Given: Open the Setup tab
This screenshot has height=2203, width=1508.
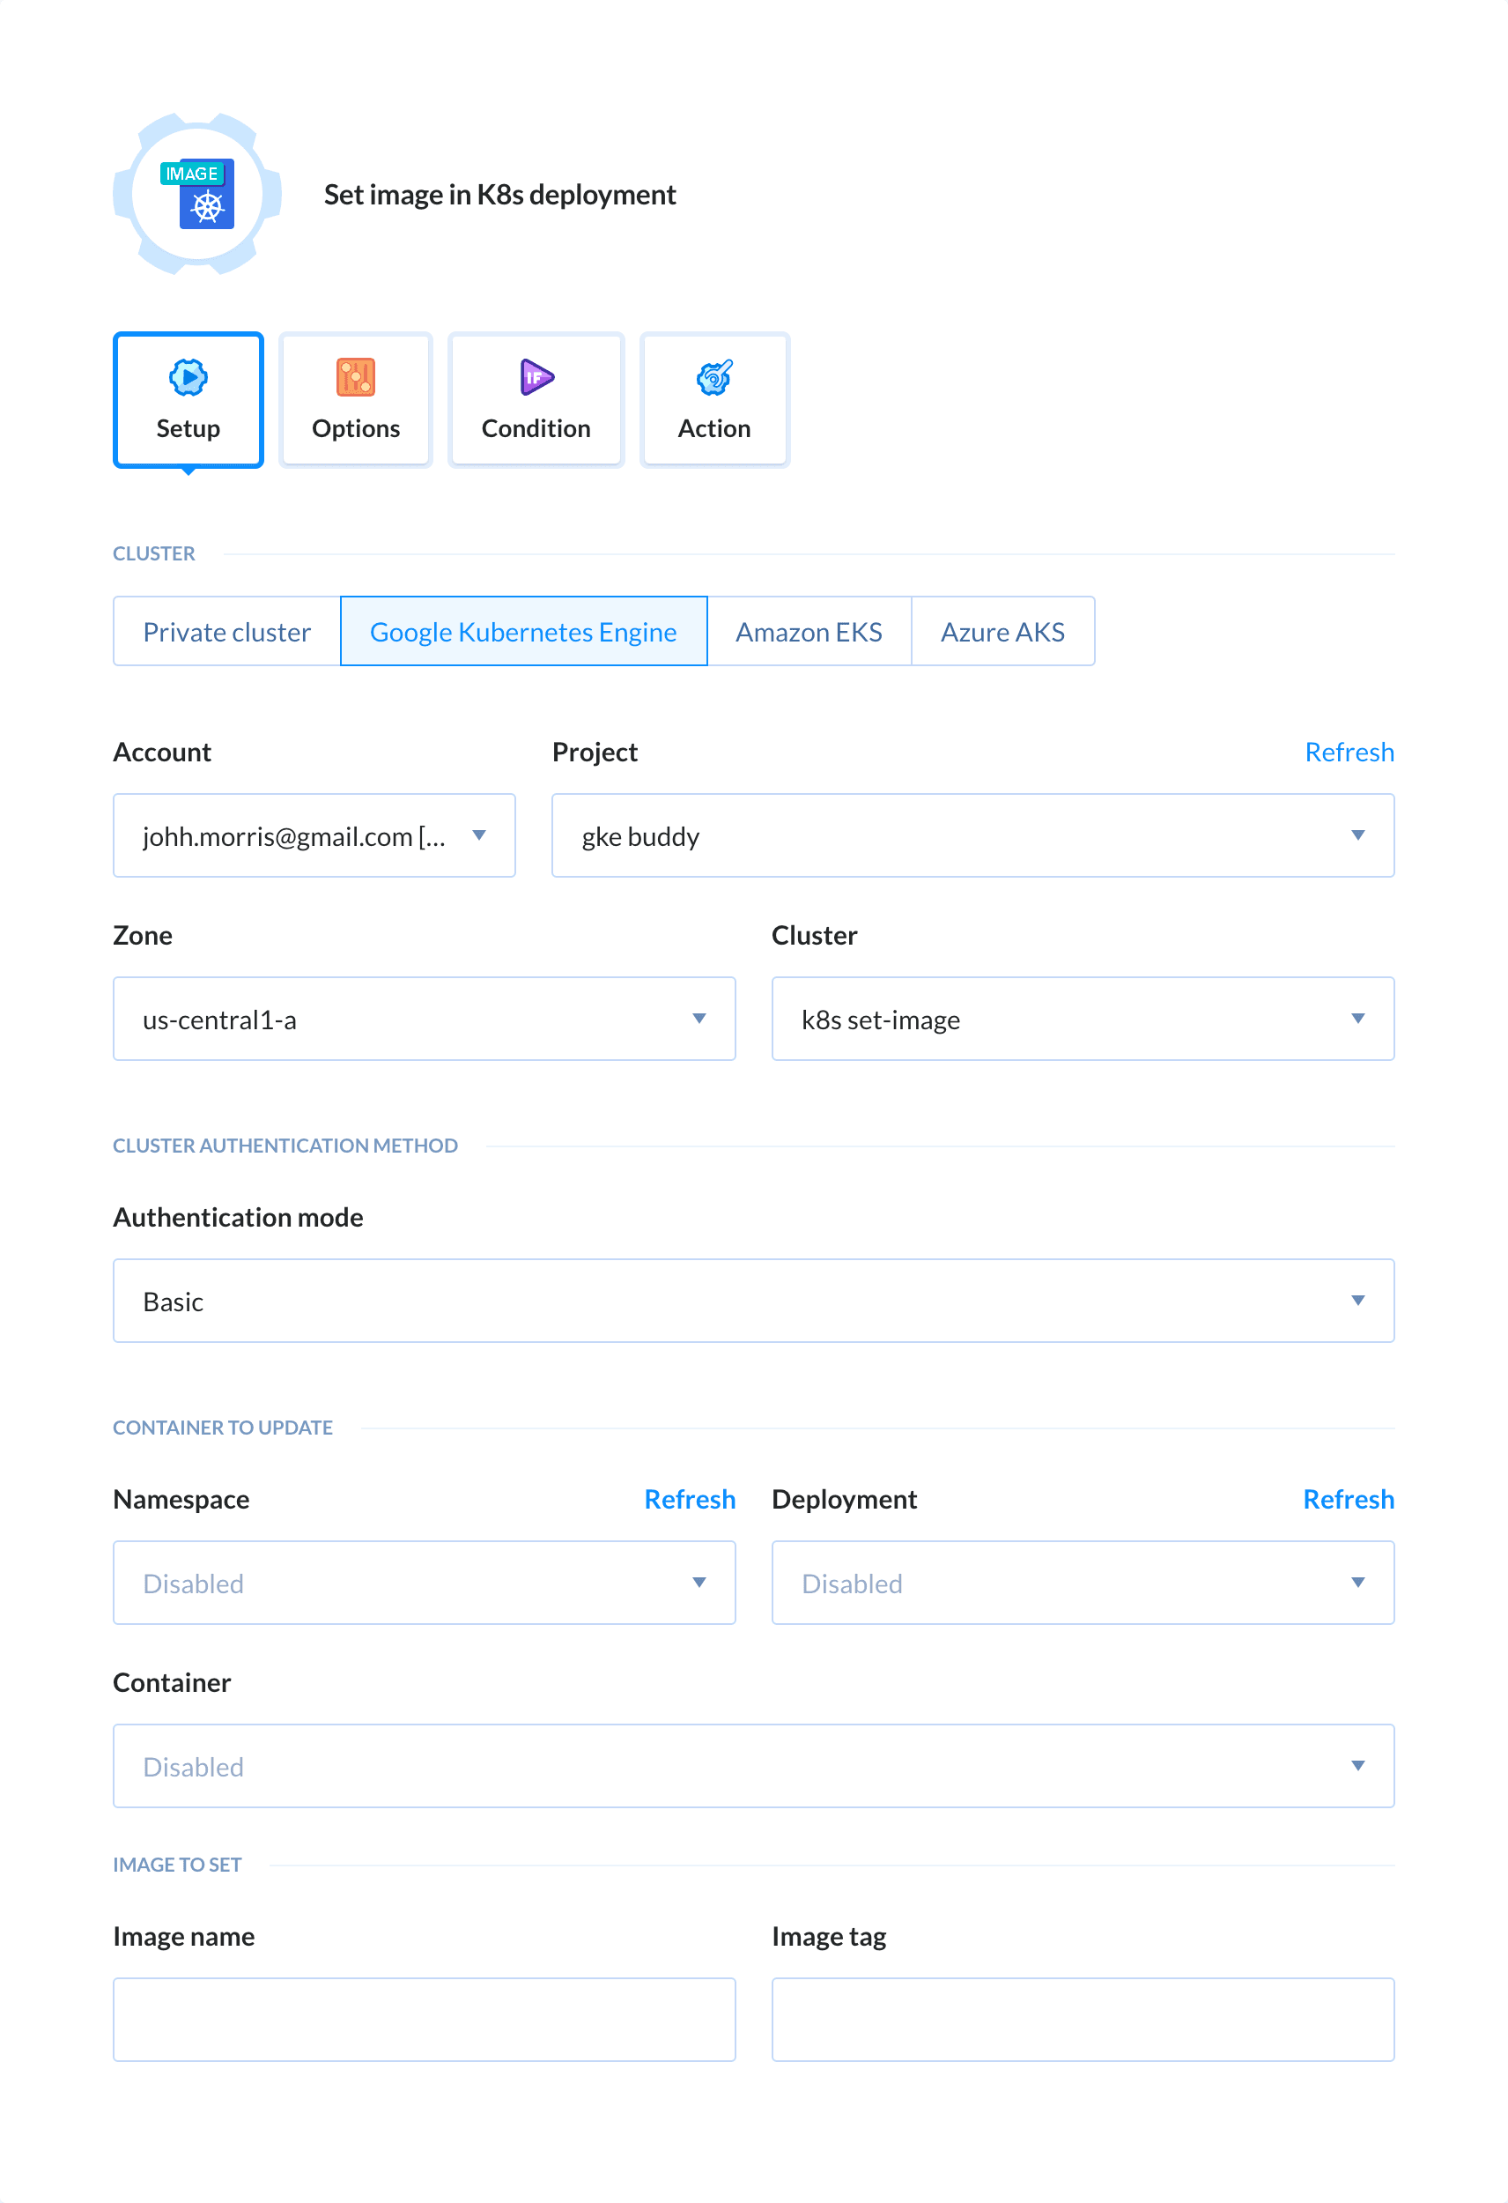Looking at the screenshot, I should pyautogui.click(x=187, y=400).
